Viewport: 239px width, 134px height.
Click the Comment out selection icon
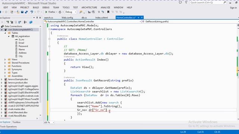tap(99, 12)
